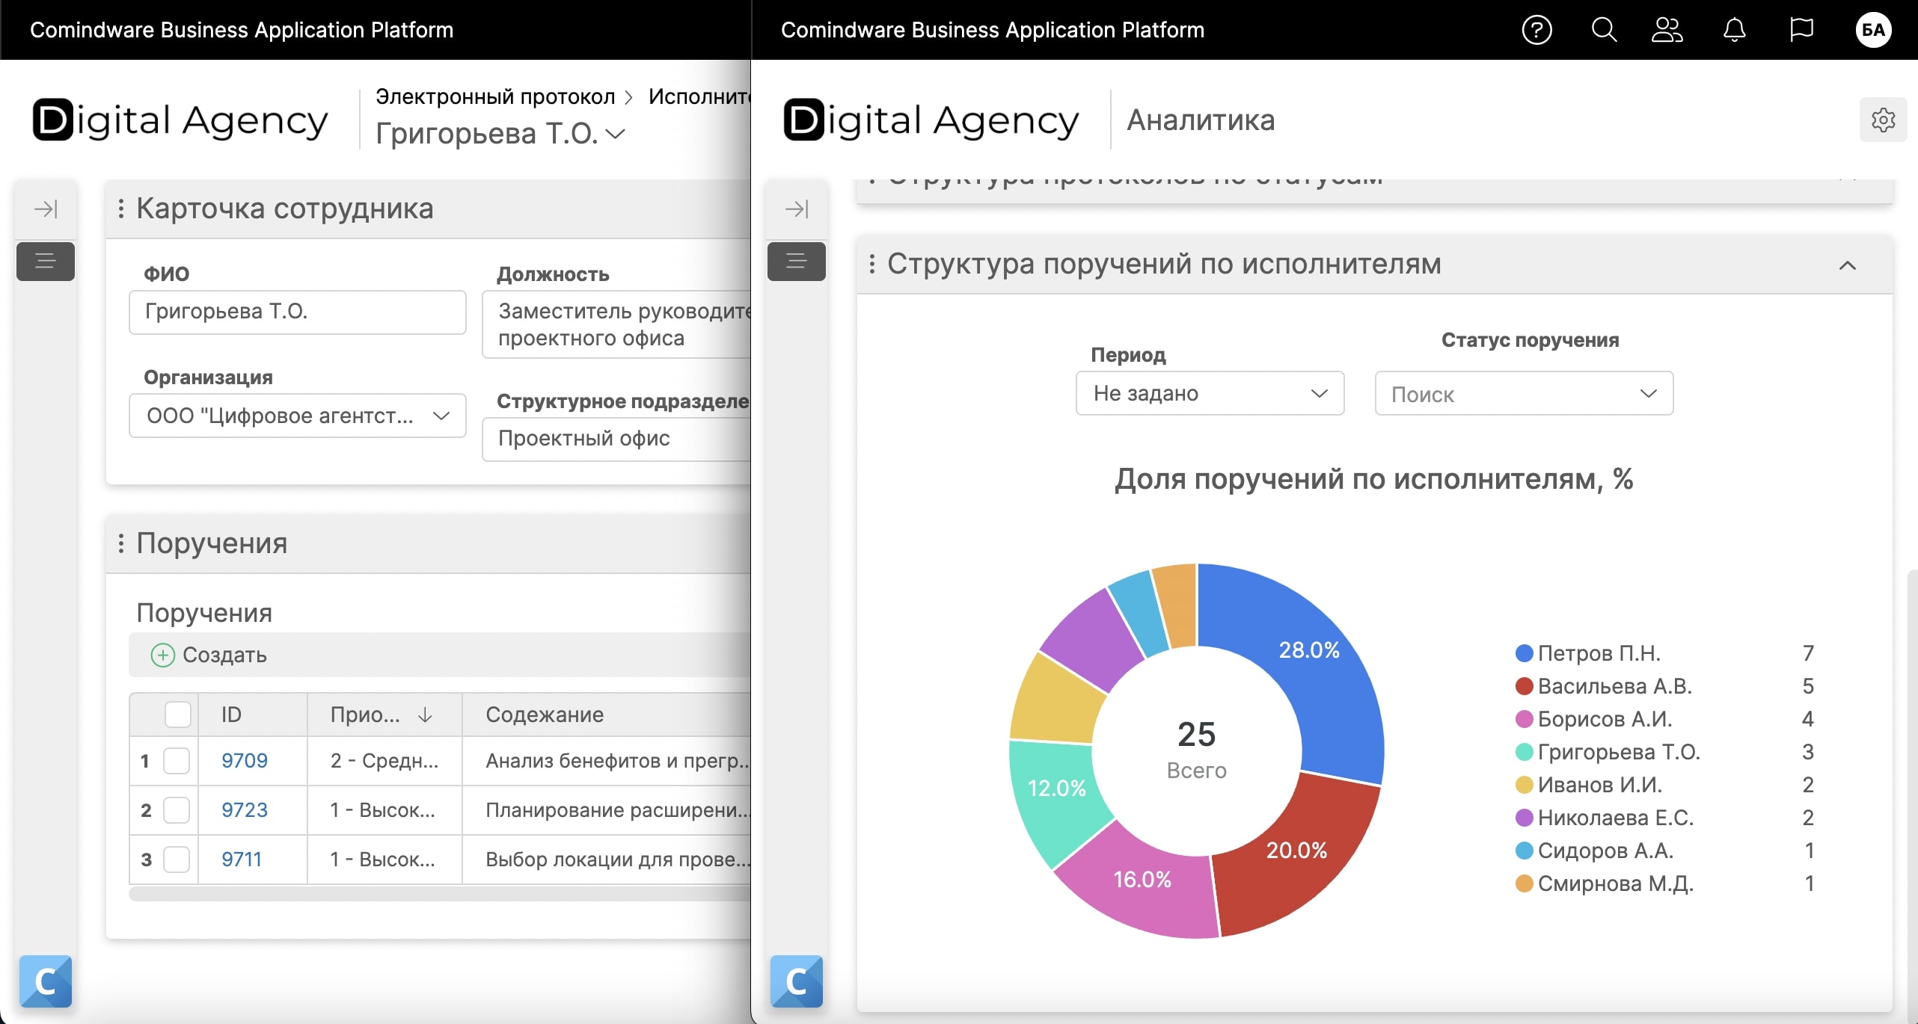Click sort arrow in Приоритет column
Image resolution: width=1918 pixels, height=1024 pixels.
pos(425,715)
